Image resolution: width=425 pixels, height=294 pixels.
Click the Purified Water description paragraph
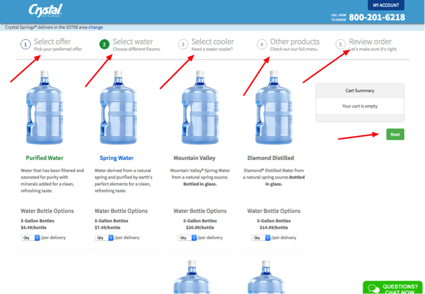click(x=52, y=181)
